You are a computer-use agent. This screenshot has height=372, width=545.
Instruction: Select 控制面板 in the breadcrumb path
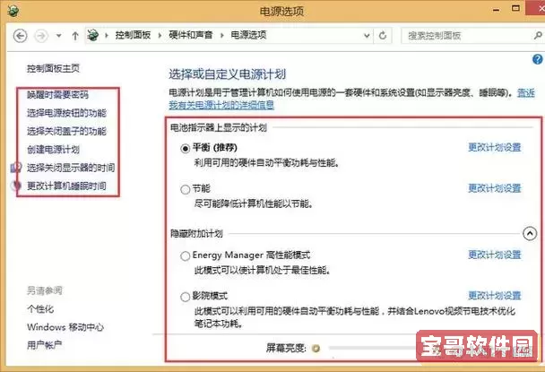pyautogui.click(x=133, y=35)
